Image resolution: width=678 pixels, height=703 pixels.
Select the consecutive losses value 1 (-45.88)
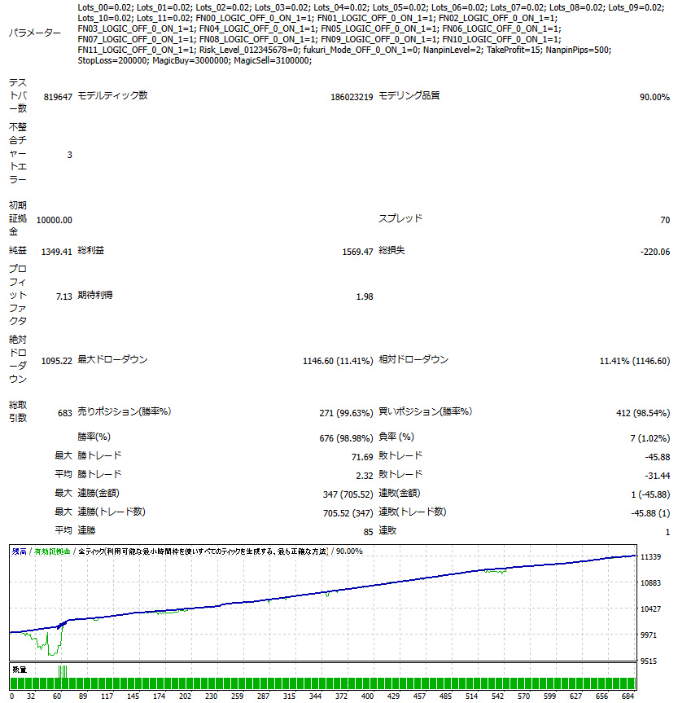650,495
